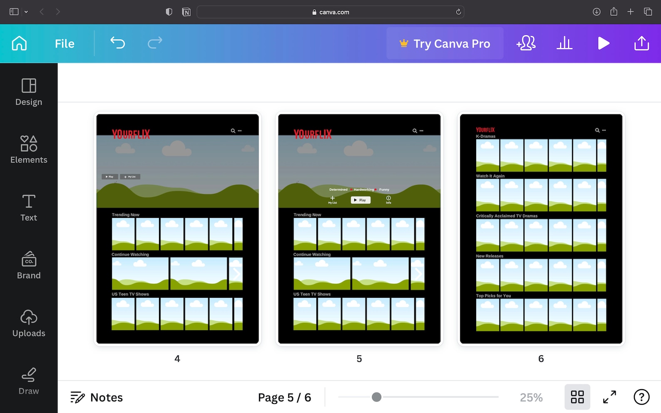The image size is (661, 413).
Task: Open the Design panel
Action: (x=29, y=92)
